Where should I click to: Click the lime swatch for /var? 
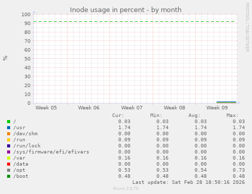[9, 158]
